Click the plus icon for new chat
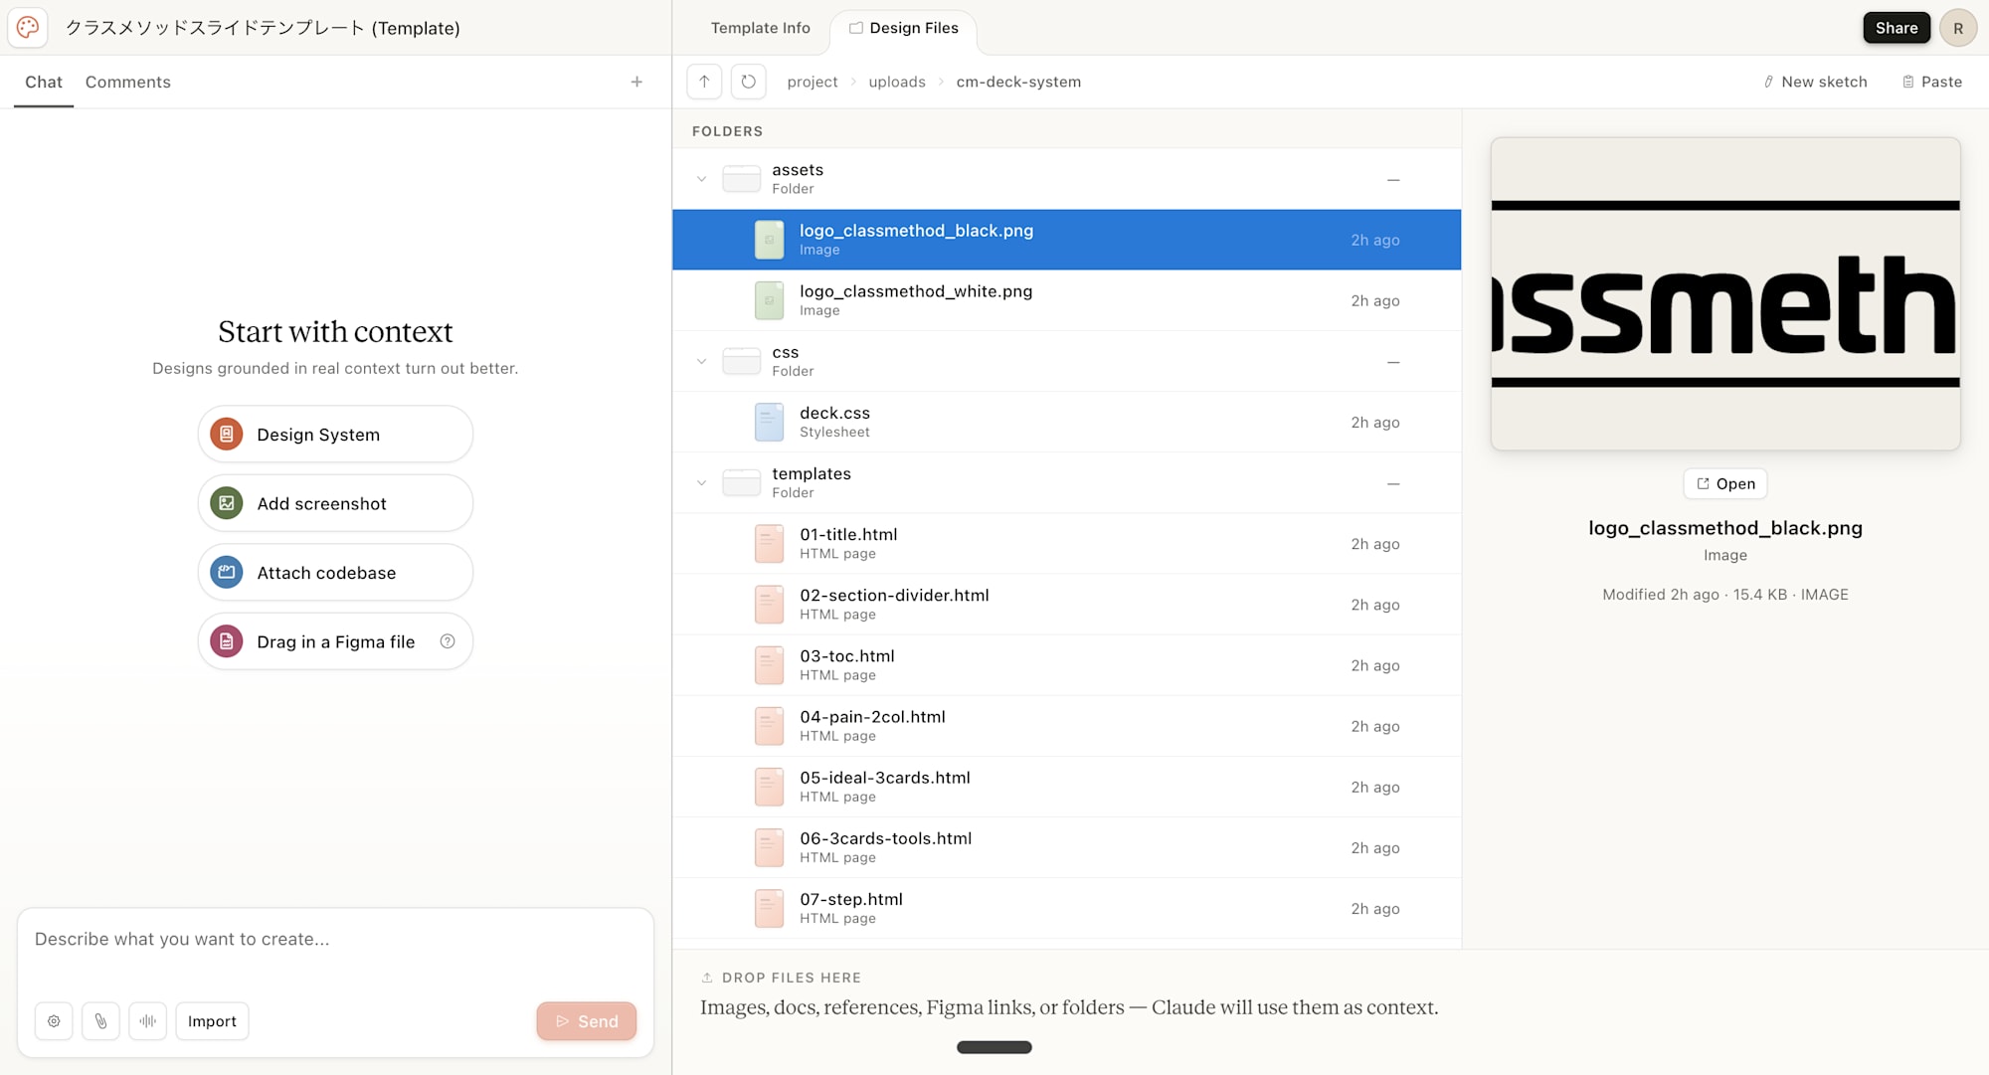This screenshot has height=1075, width=1989. 636,82
